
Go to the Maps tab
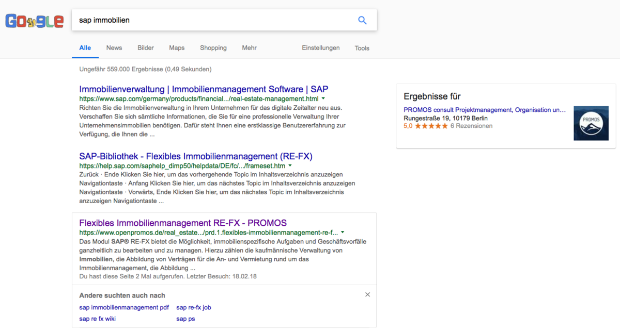click(177, 48)
